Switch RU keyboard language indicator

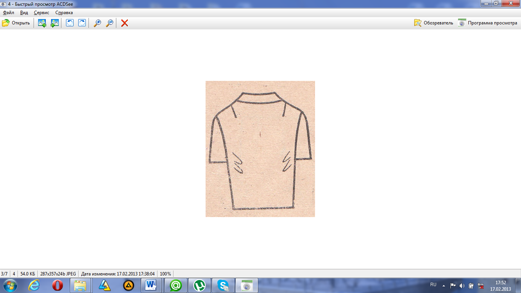pos(433,285)
